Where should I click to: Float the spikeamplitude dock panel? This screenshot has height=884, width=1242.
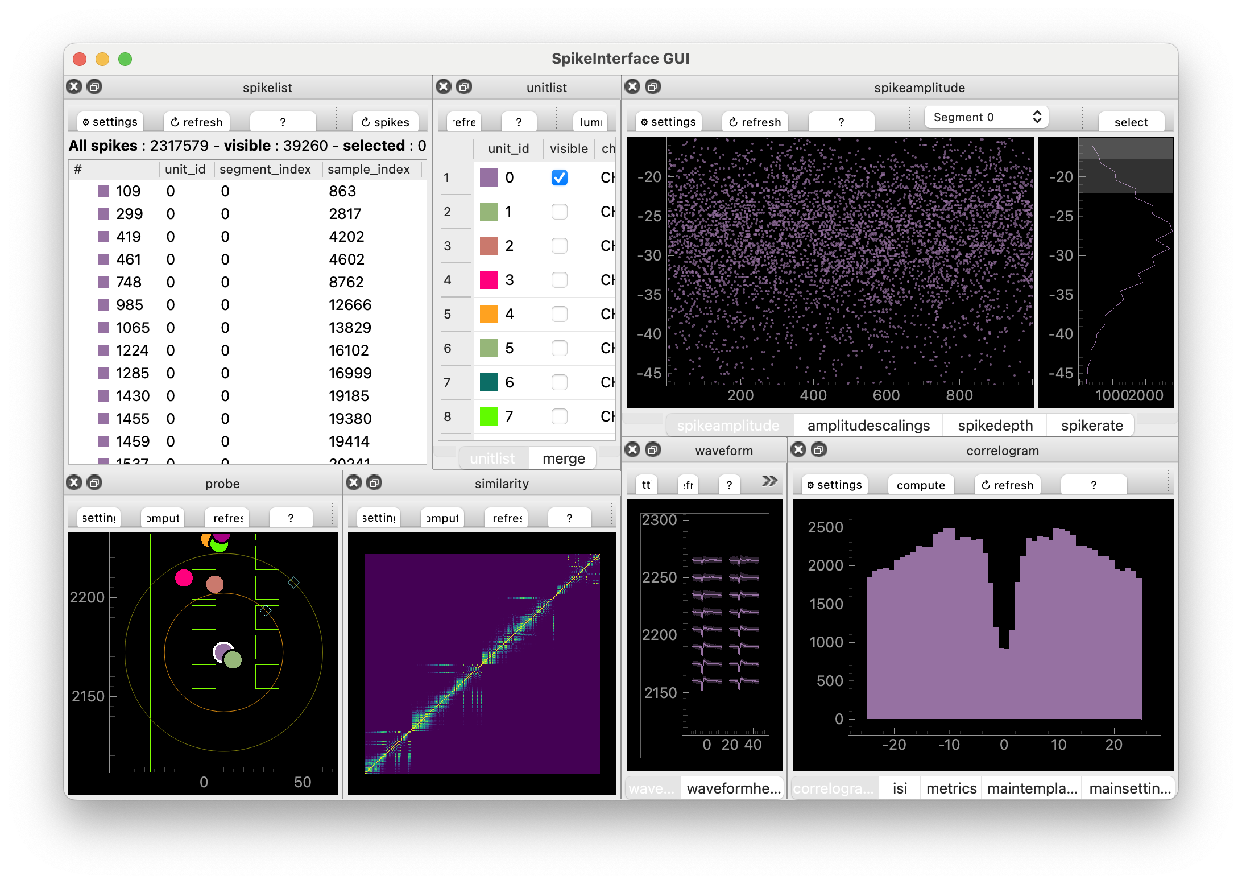653,87
